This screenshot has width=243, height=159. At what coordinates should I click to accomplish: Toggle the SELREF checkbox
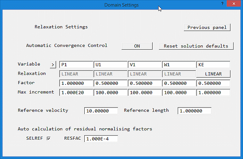pos(48,139)
